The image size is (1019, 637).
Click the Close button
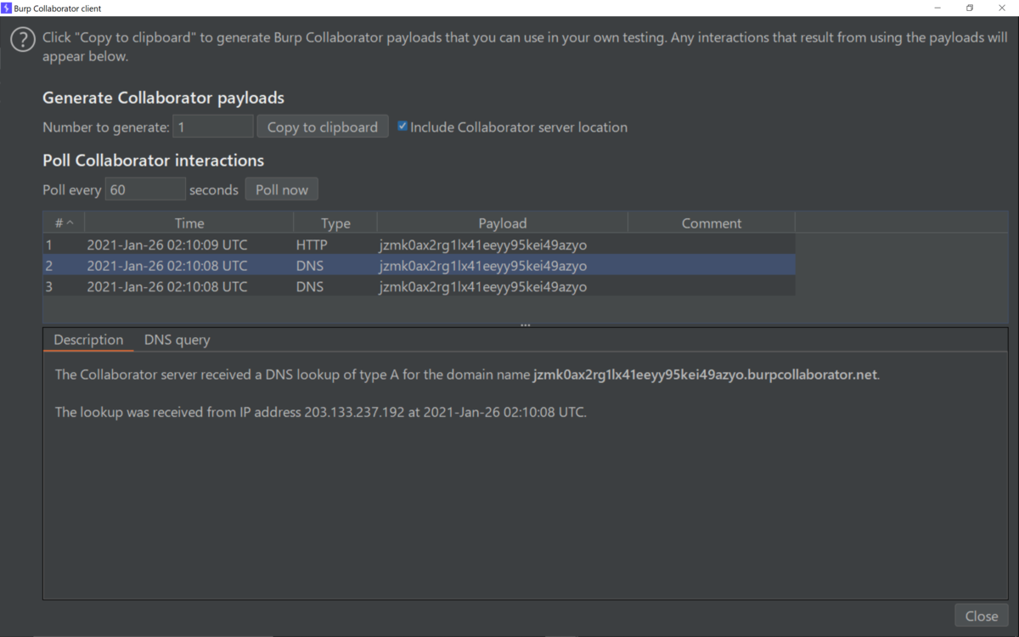coord(982,616)
